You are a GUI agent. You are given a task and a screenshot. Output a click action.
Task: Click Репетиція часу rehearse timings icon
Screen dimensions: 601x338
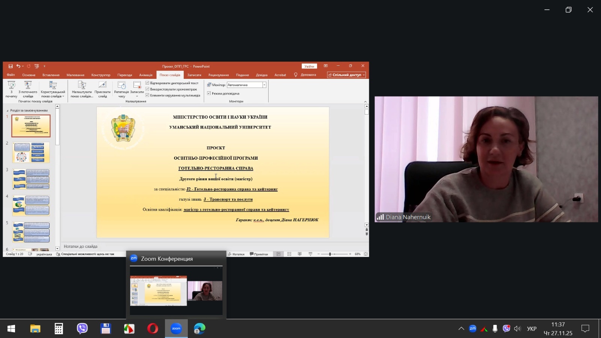point(121,89)
